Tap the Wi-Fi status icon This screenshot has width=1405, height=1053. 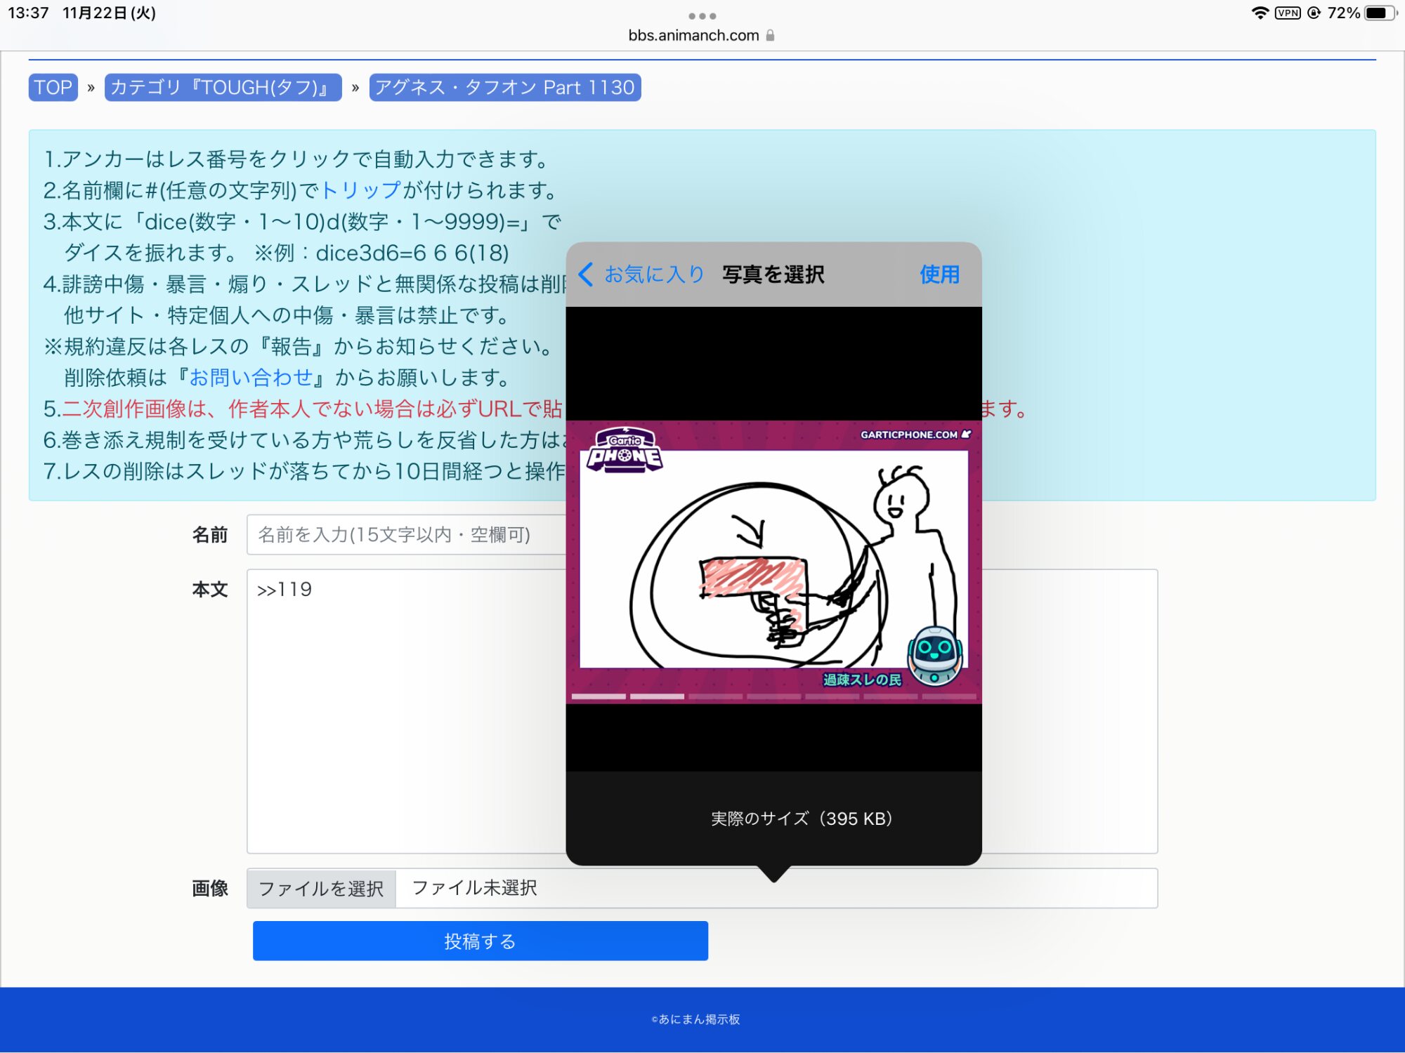pyautogui.click(x=1260, y=13)
